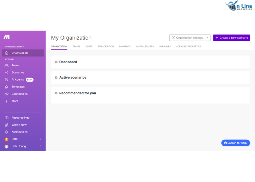Click the AI Agents sidebar icon
The width and height of the screenshot is (255, 182).
7,80
